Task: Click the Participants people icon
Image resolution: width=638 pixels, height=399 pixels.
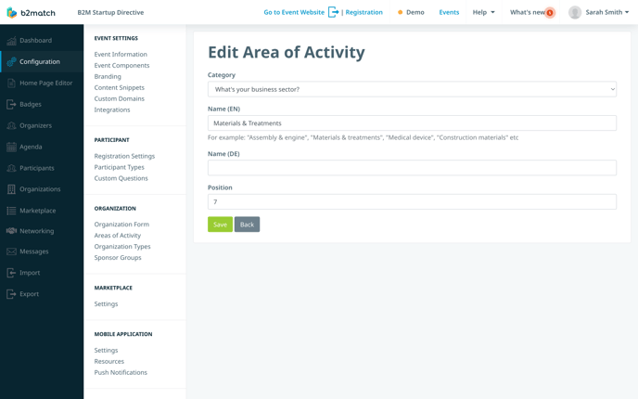Action: [11, 168]
